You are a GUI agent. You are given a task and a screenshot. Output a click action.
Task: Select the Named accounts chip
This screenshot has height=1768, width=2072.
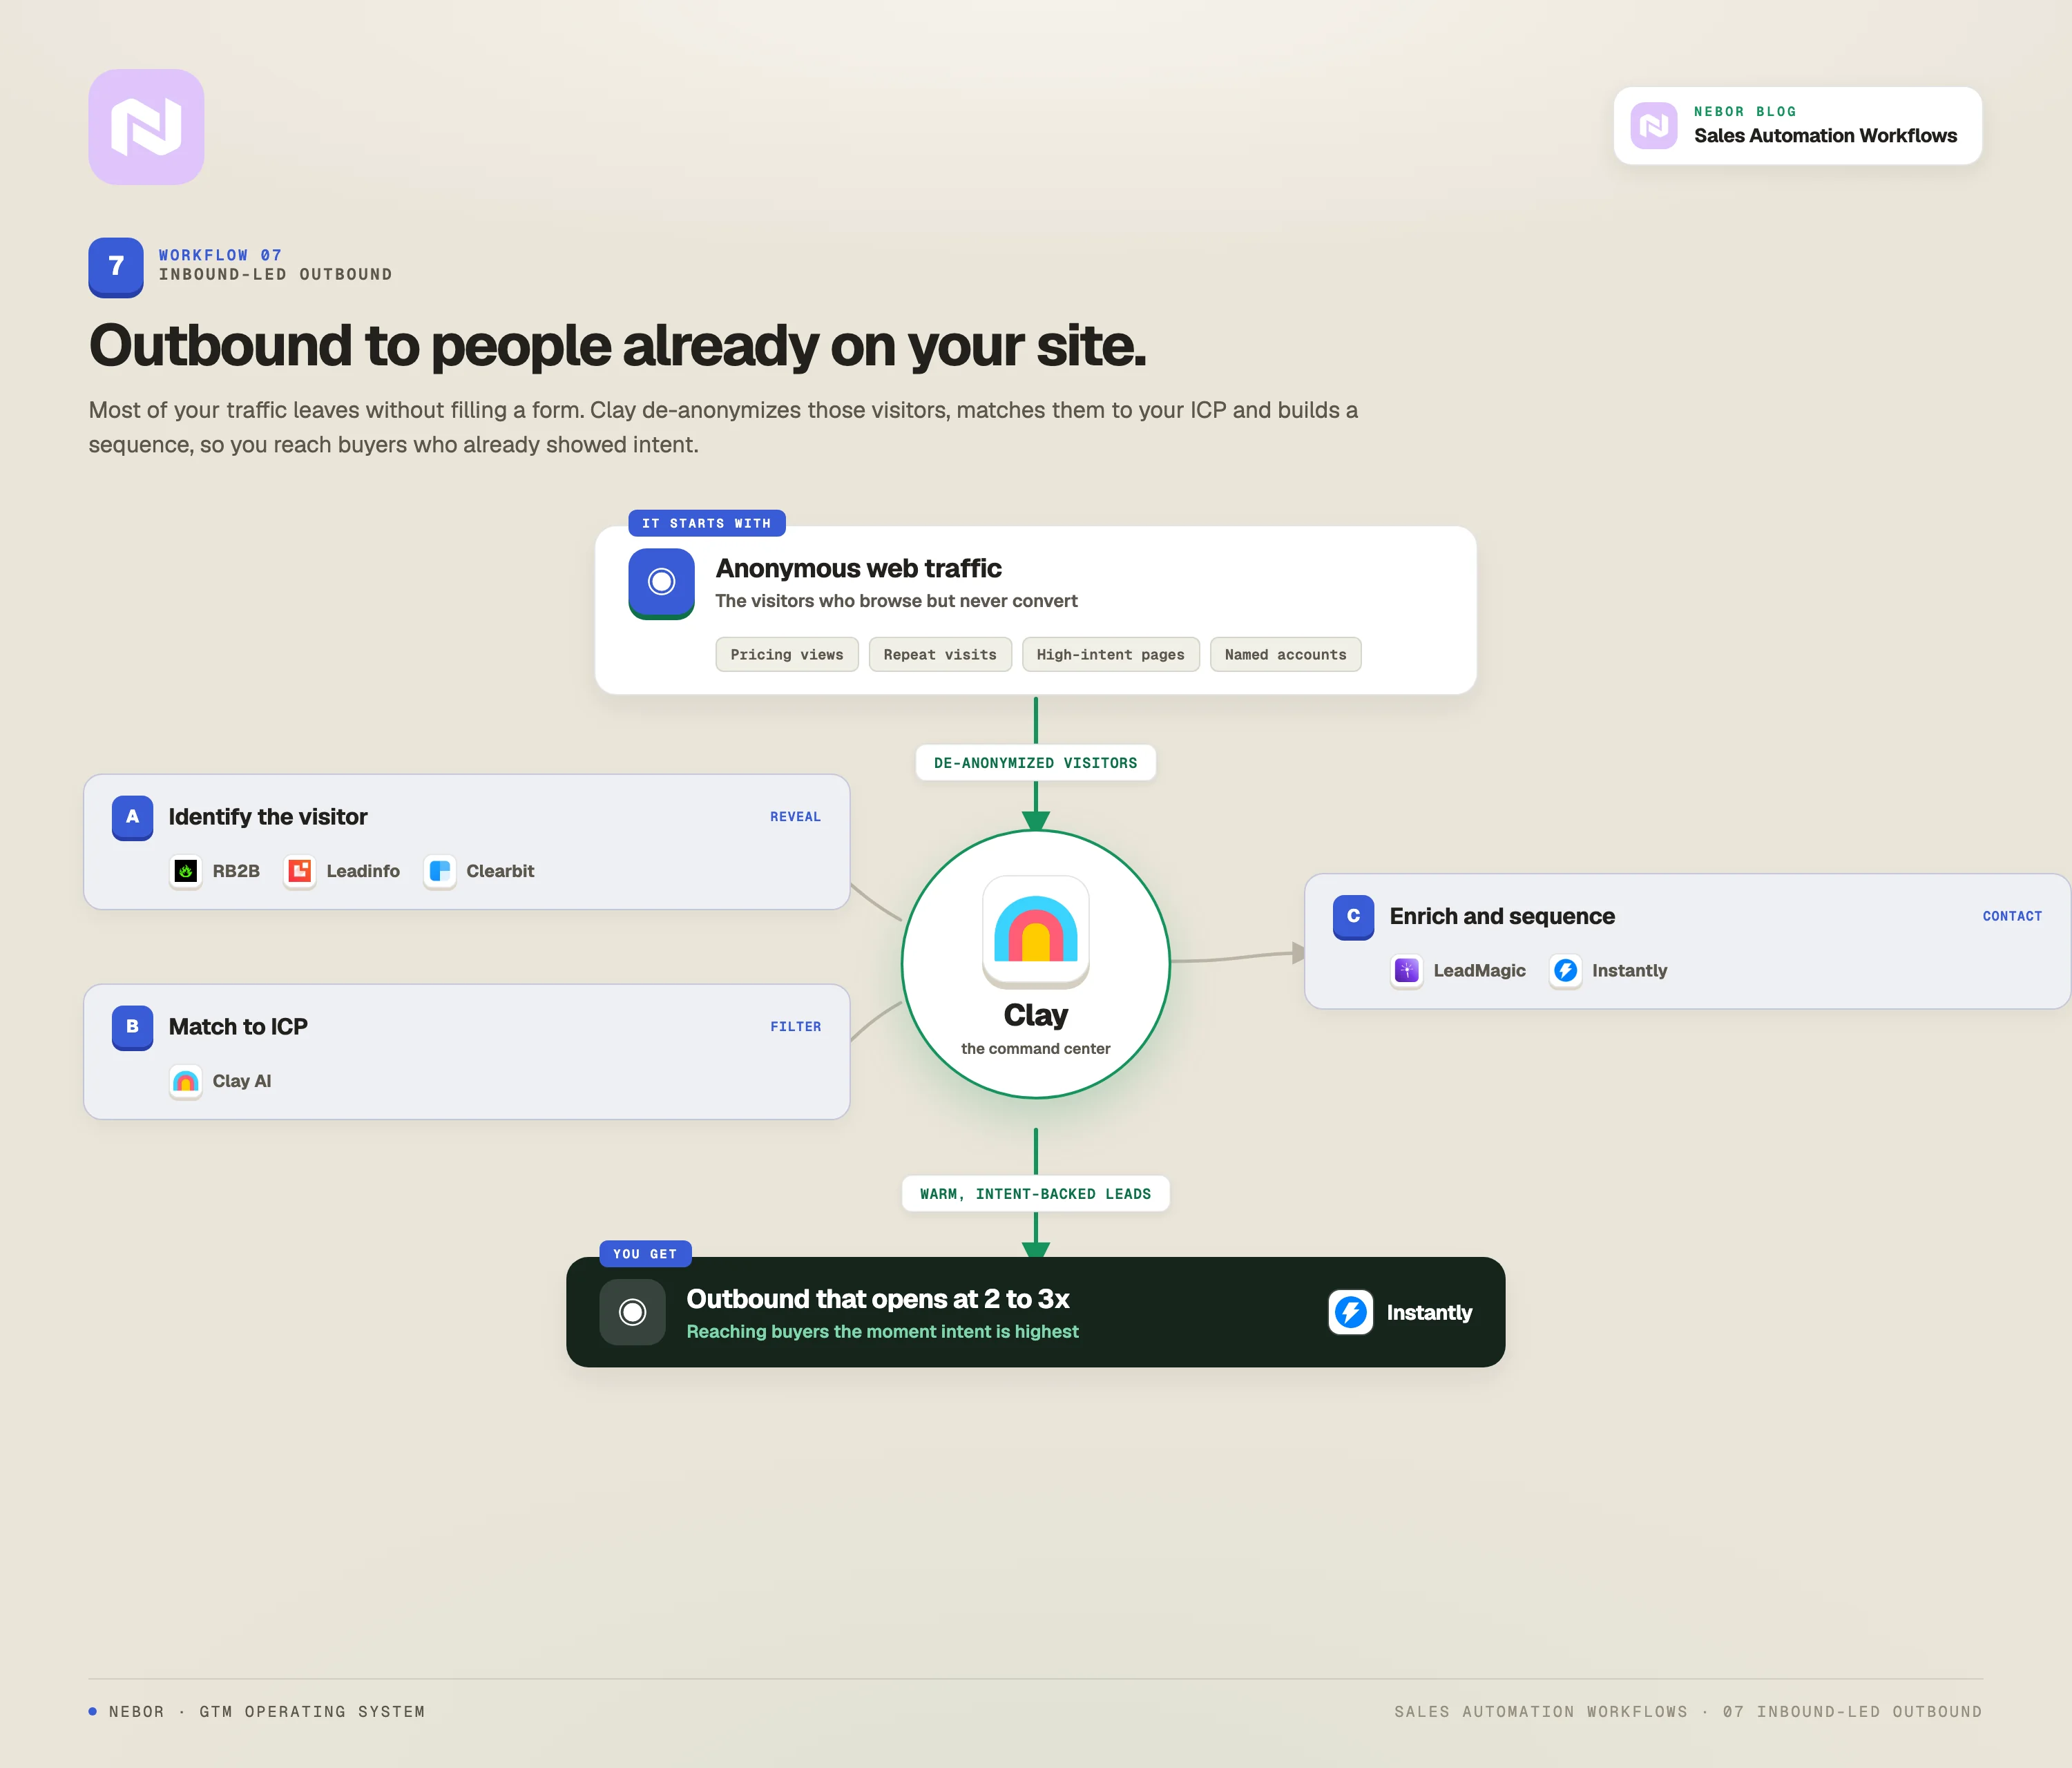(1285, 655)
